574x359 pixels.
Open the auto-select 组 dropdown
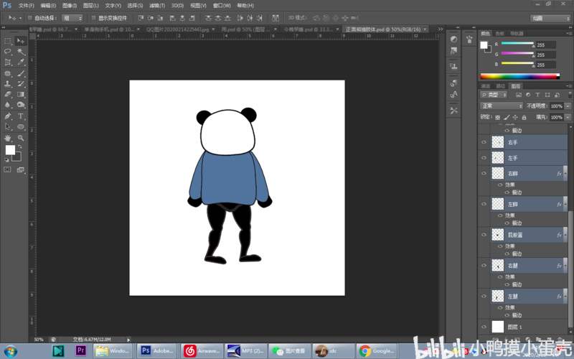72,18
